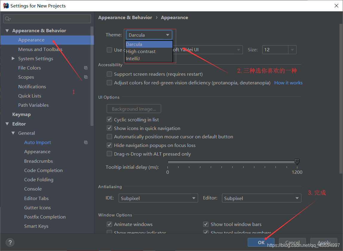Open Gutter Icons settings

click(x=37, y=207)
